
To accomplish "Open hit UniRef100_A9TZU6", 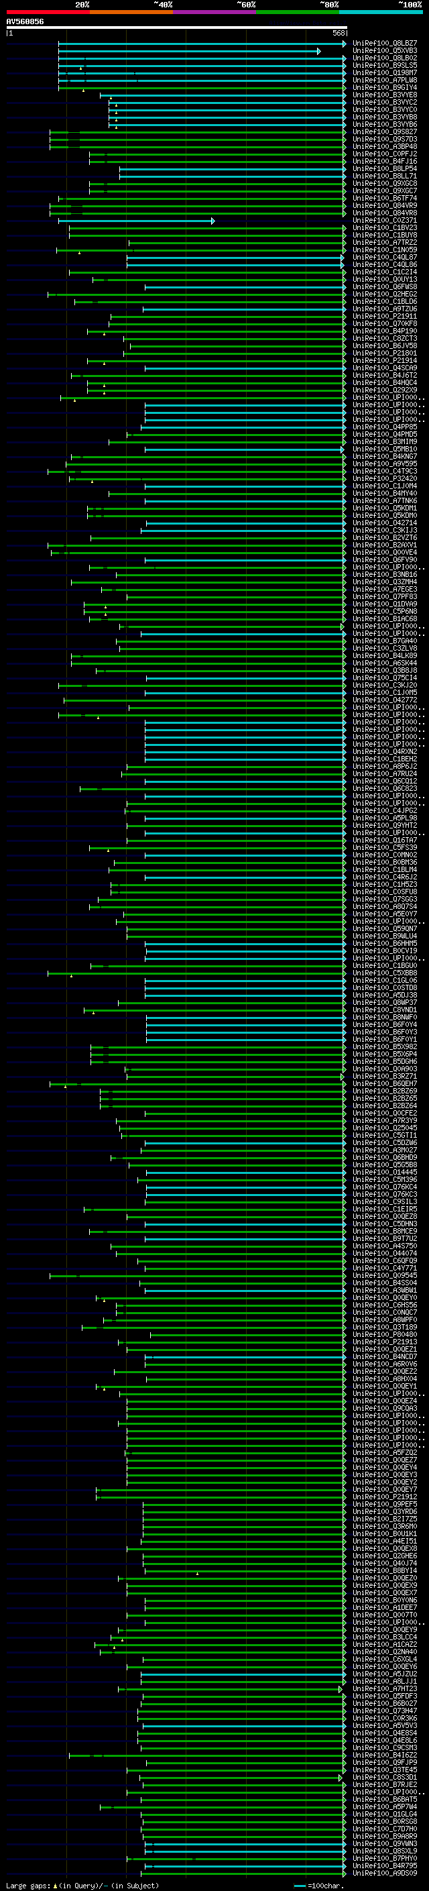I will coord(384,309).
